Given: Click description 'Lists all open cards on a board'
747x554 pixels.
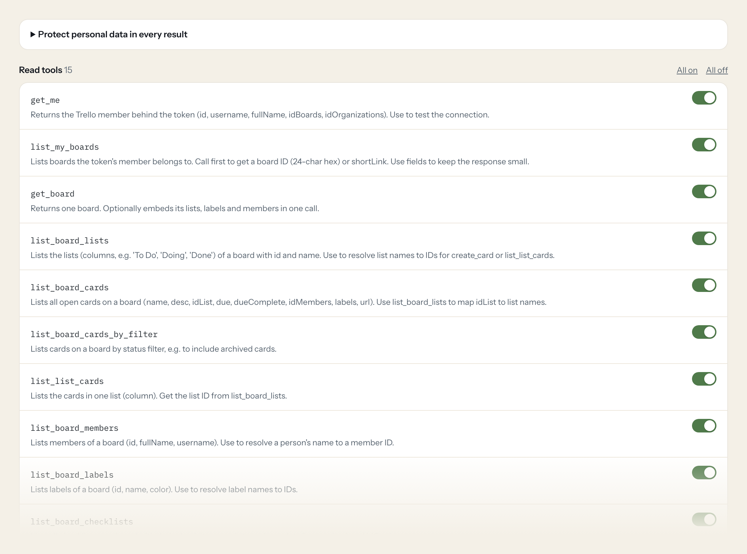Looking at the screenshot, I should pos(289,302).
